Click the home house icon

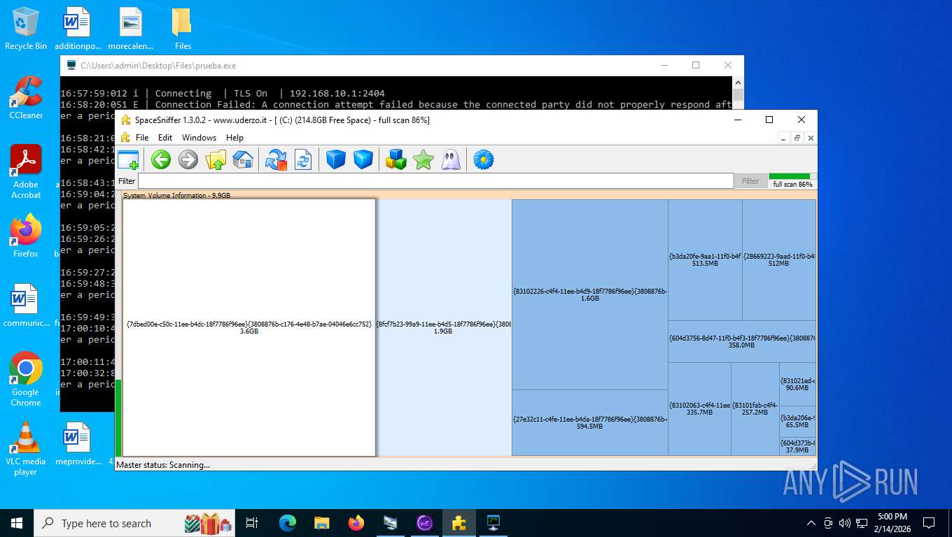[x=242, y=159]
